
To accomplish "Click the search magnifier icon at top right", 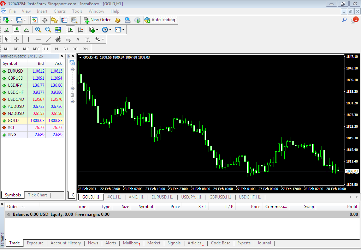I will pos(344,20).
